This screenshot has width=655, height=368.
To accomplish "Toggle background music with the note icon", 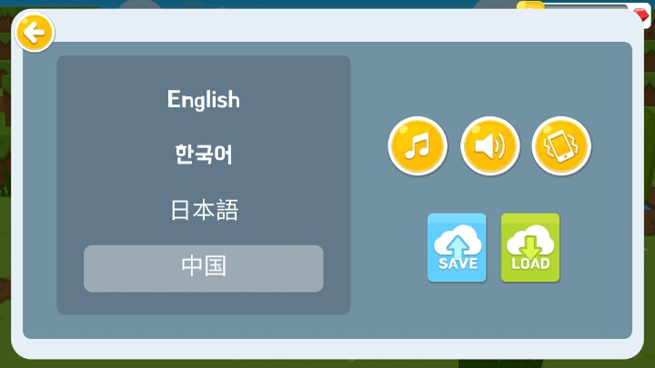I will click(x=418, y=146).
